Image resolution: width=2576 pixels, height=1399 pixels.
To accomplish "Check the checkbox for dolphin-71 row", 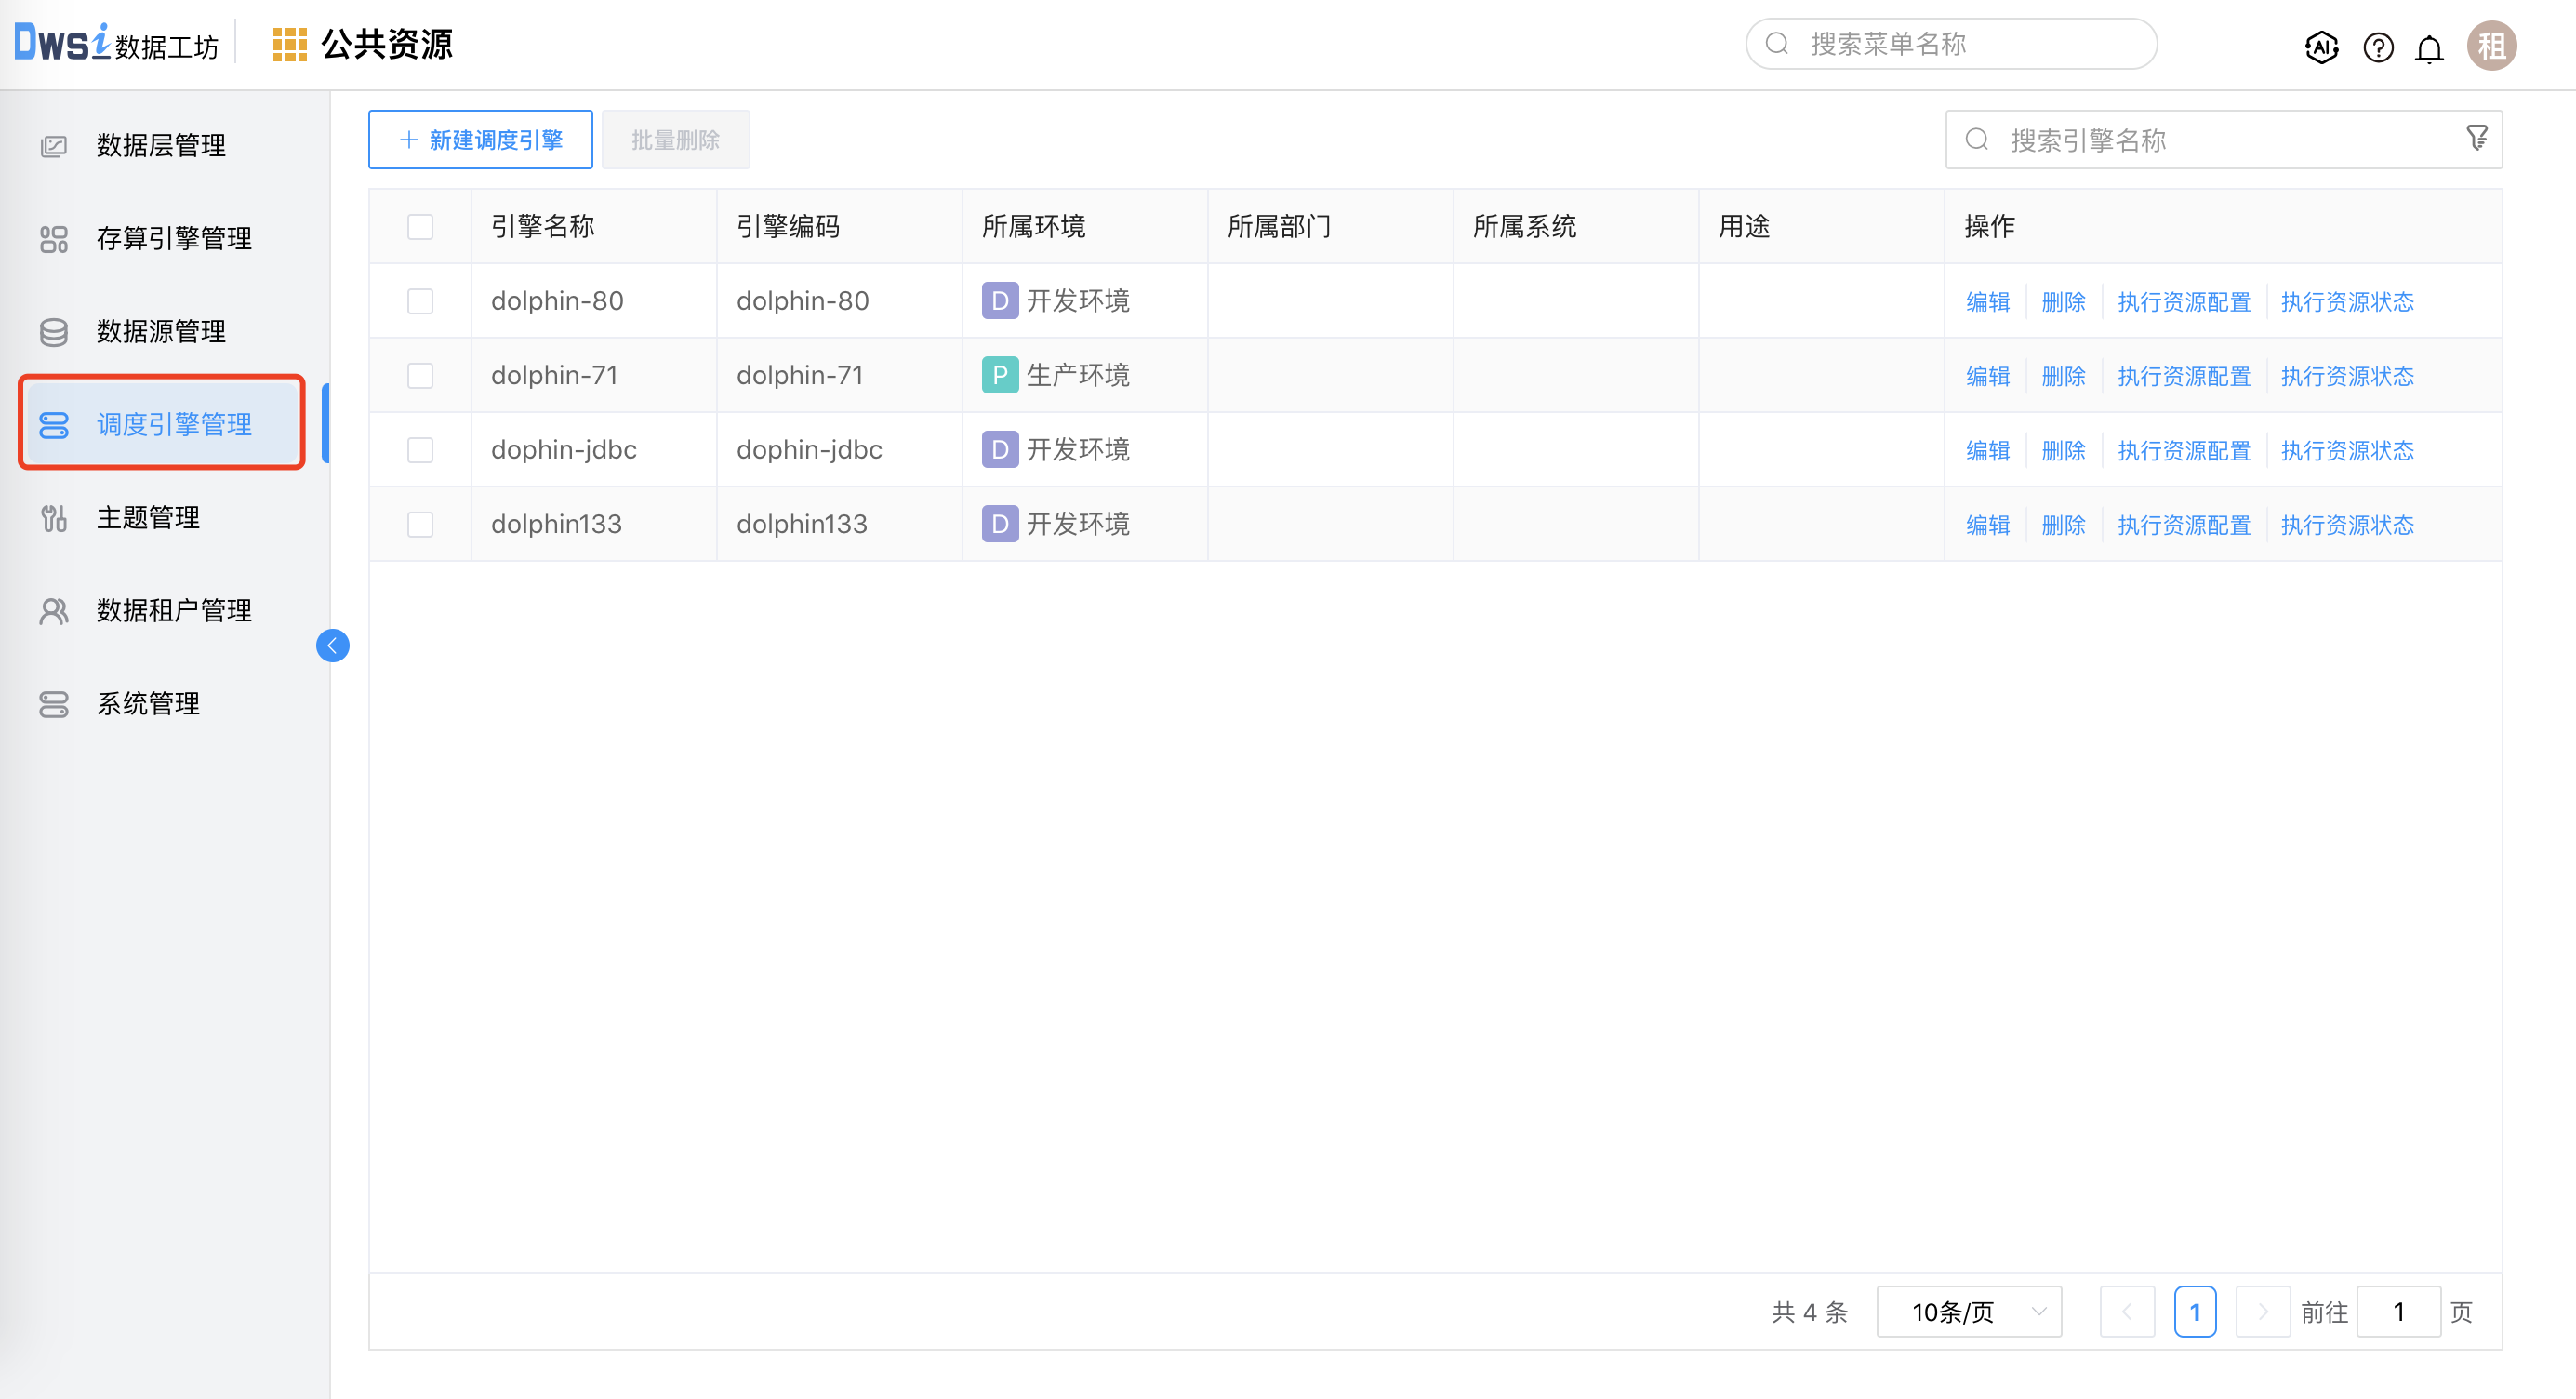I will pyautogui.click(x=420, y=375).
